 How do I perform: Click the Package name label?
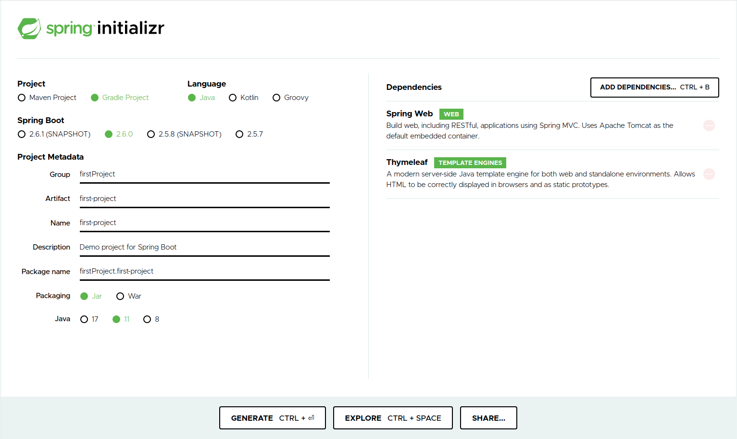pos(46,272)
